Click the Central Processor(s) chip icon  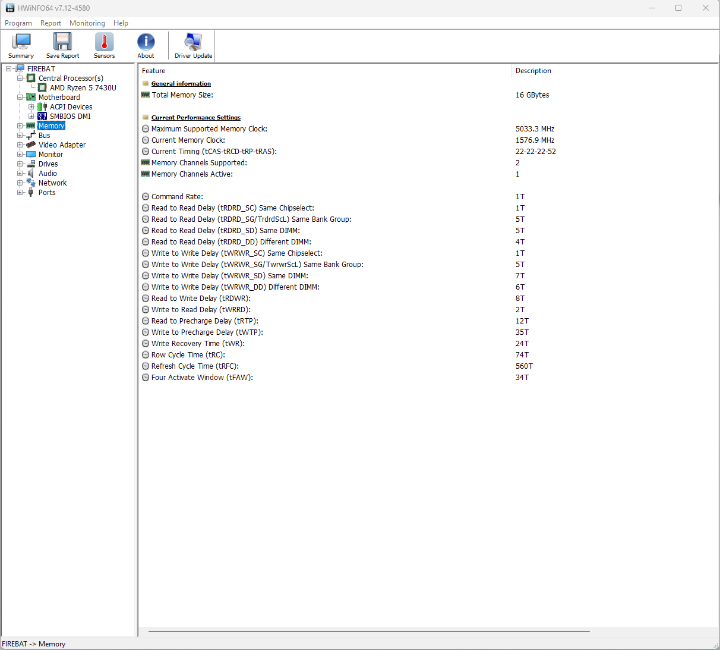(x=31, y=78)
